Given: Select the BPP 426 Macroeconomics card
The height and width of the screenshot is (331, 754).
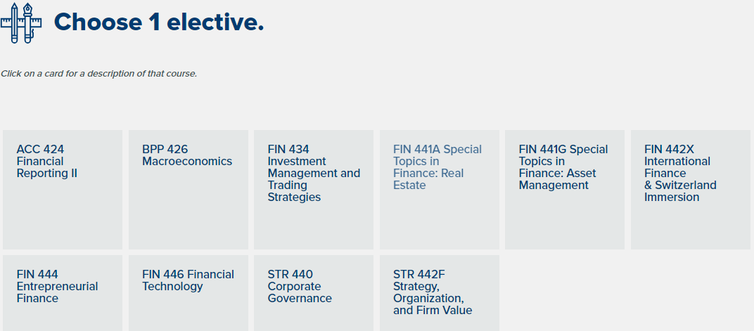Looking at the screenshot, I should point(188,190).
